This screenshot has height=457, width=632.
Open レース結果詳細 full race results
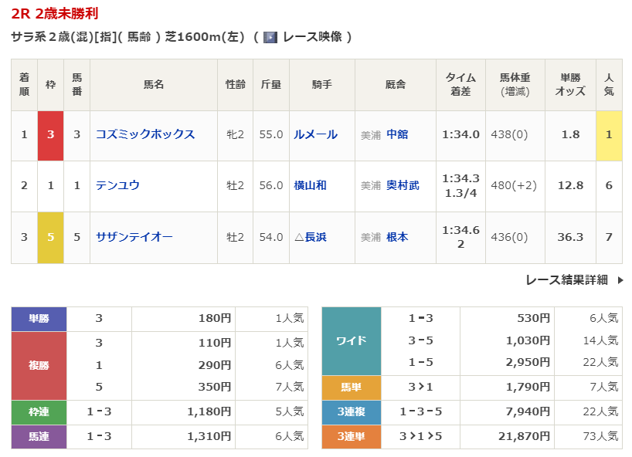pyautogui.click(x=566, y=280)
